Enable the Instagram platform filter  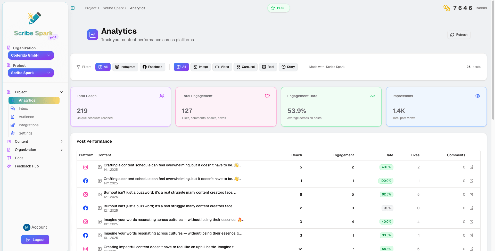point(125,67)
